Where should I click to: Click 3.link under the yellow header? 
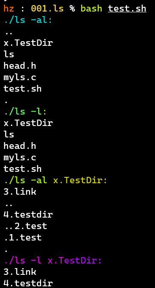tap(20, 192)
